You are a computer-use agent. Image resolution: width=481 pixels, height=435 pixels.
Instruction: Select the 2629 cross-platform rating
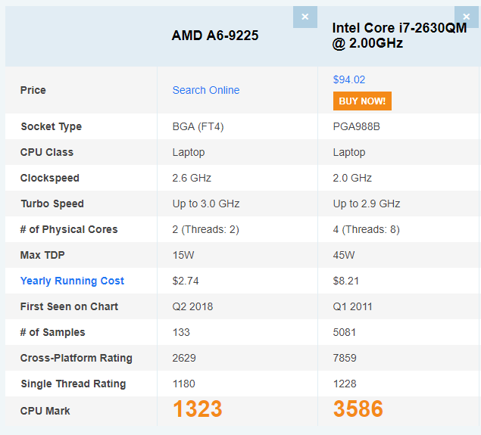pos(184,358)
